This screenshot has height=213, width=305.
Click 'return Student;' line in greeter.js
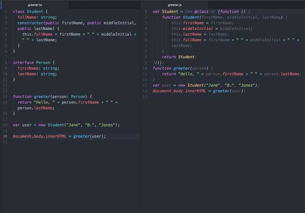click(x=179, y=57)
